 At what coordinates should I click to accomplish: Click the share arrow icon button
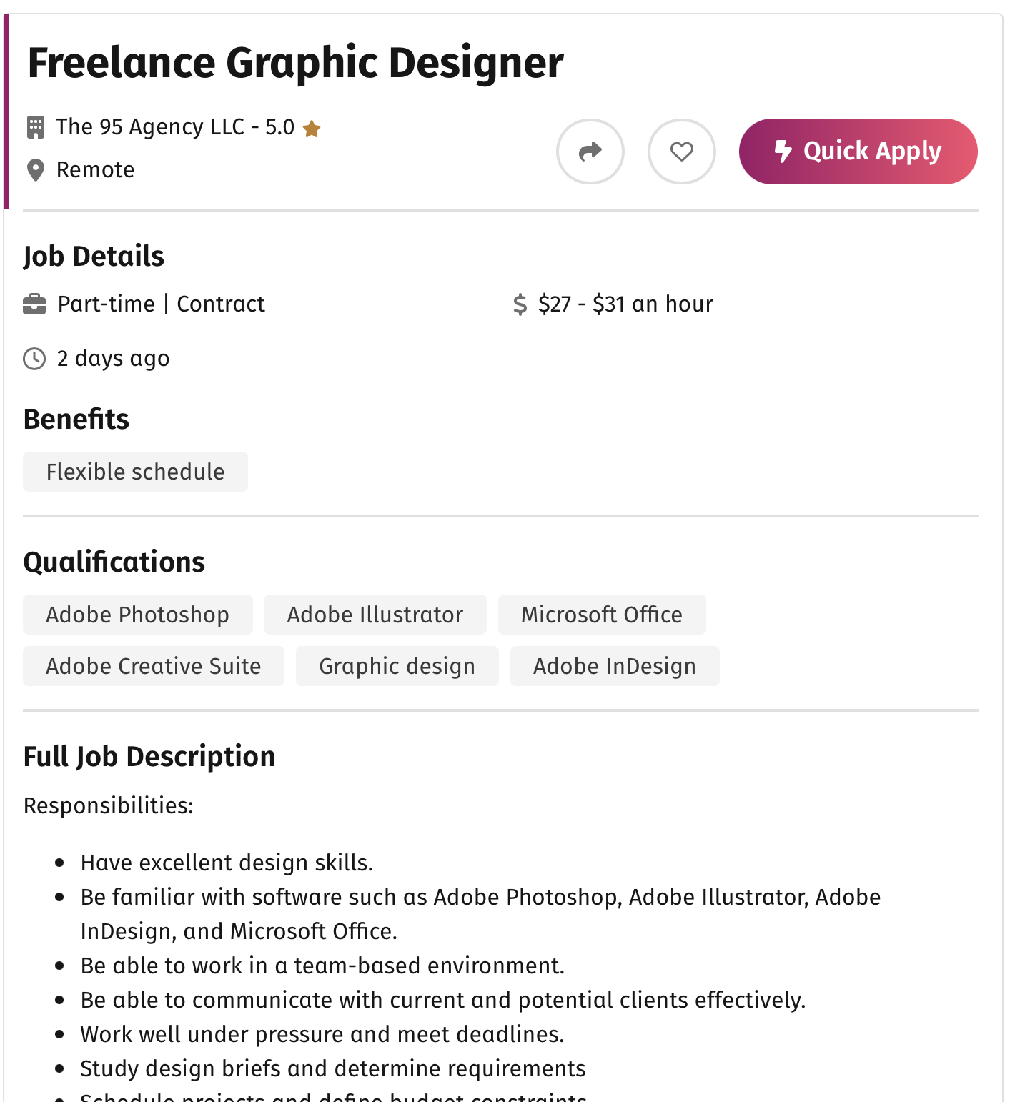tap(590, 152)
